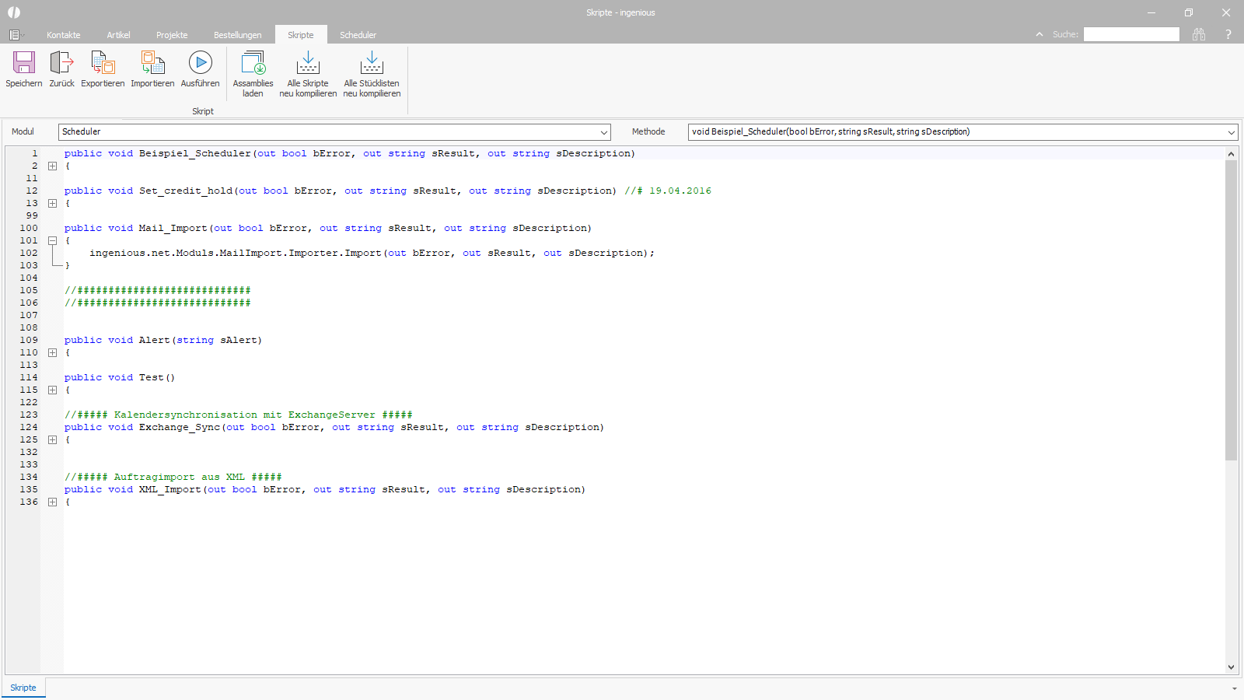This screenshot has height=700, width=1244.
Task: Click 'Exchange_Sync' method name on line 124
Action: 180,427
